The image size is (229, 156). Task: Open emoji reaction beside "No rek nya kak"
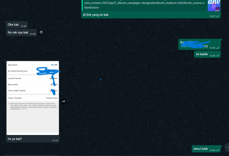pyautogui.click(x=41, y=32)
